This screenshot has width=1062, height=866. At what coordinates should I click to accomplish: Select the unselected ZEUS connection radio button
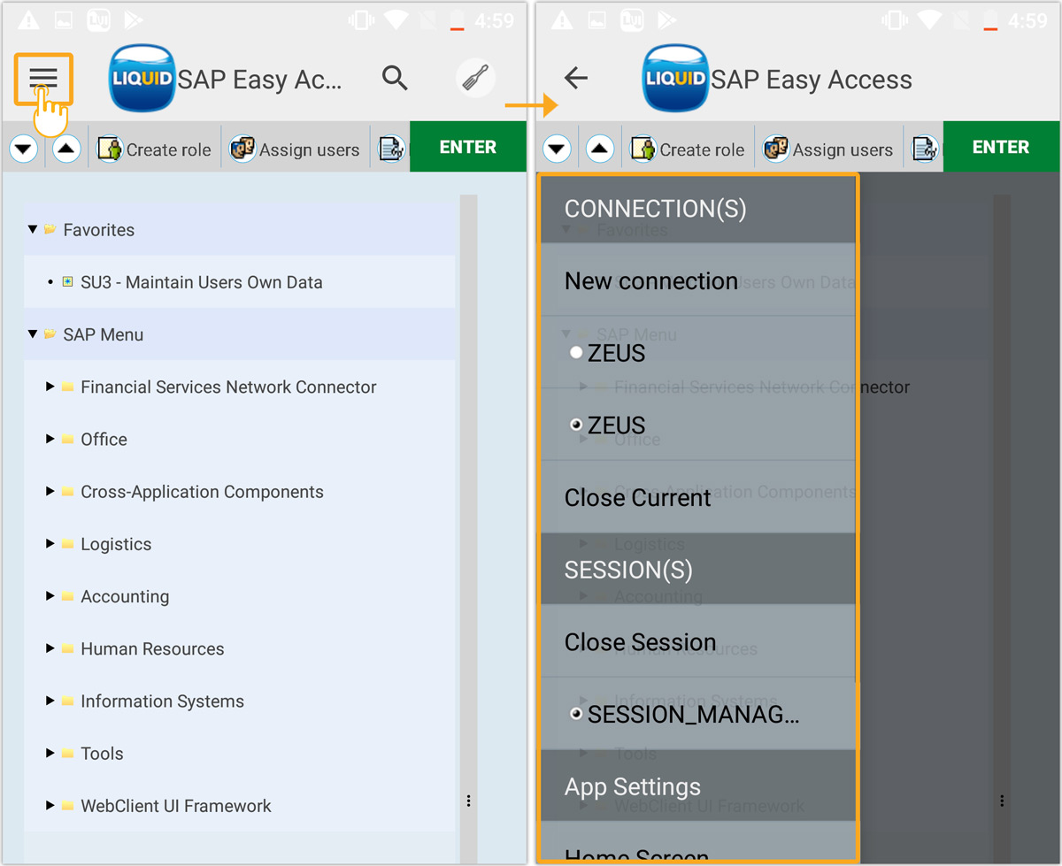pos(577,353)
